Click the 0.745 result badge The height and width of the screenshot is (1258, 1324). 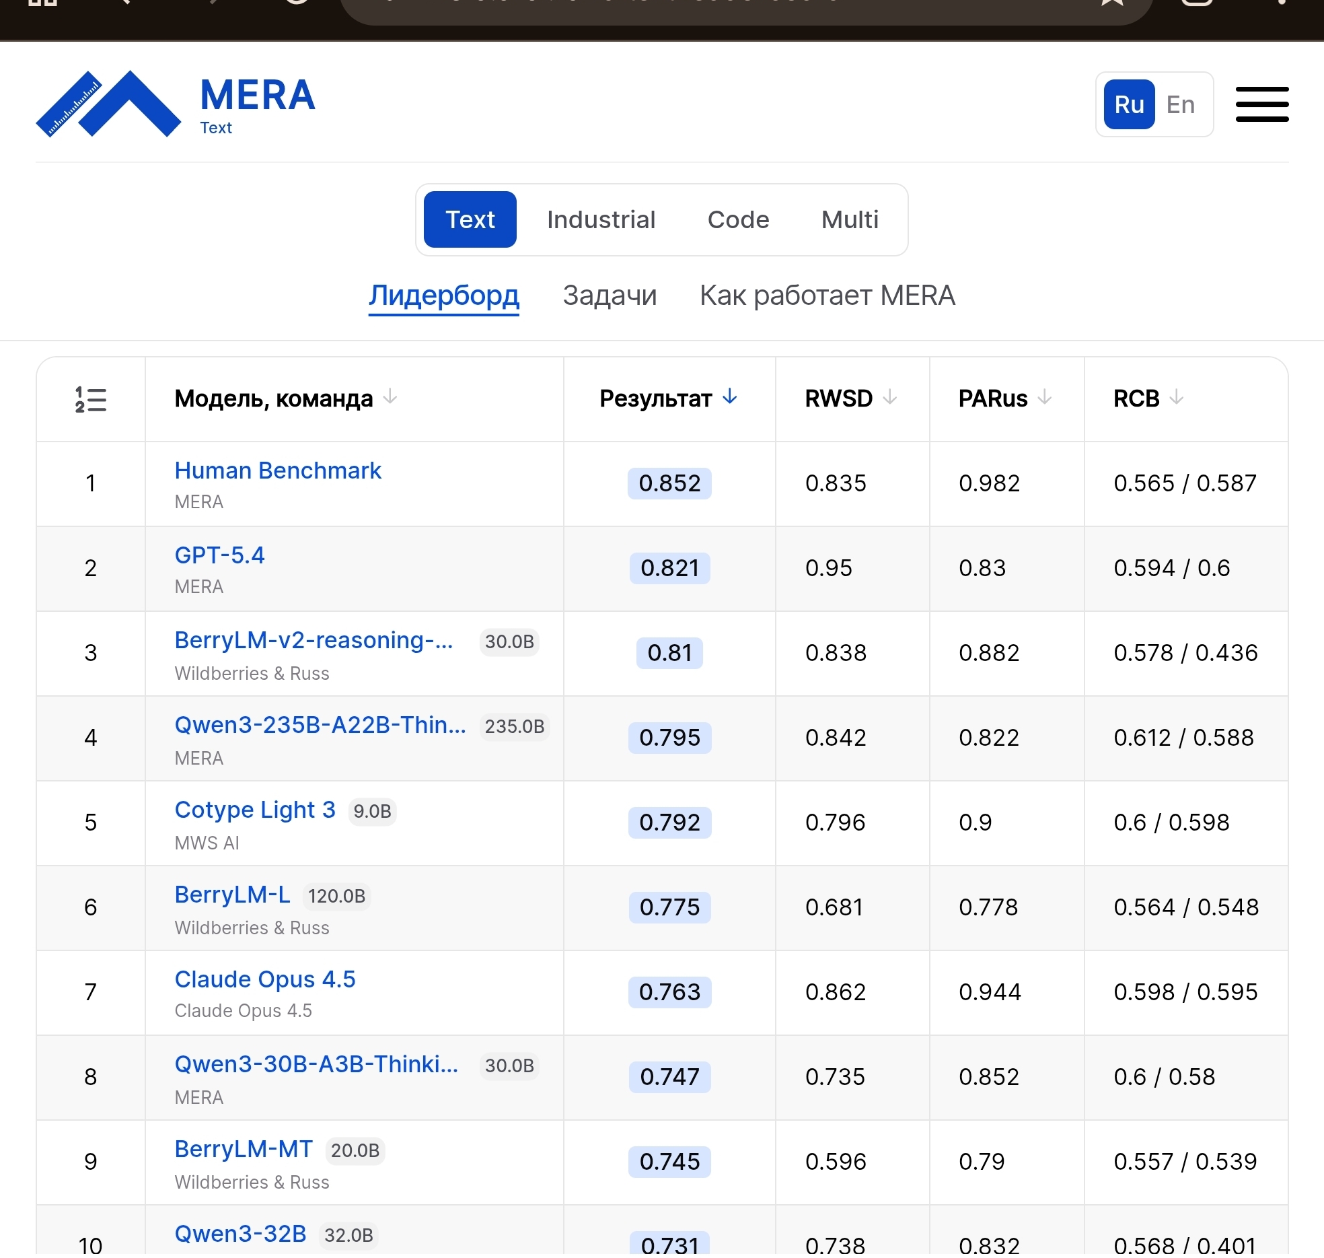pyautogui.click(x=669, y=1162)
